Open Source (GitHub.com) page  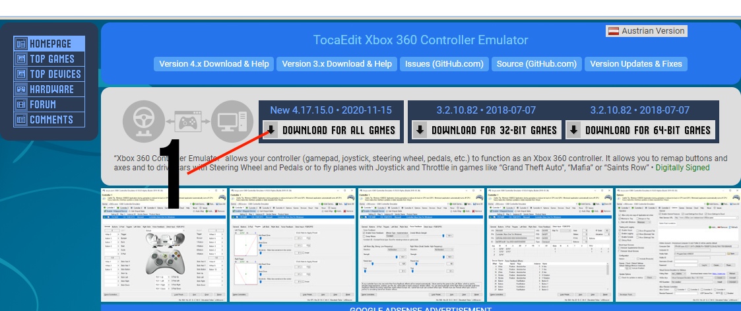(x=536, y=64)
